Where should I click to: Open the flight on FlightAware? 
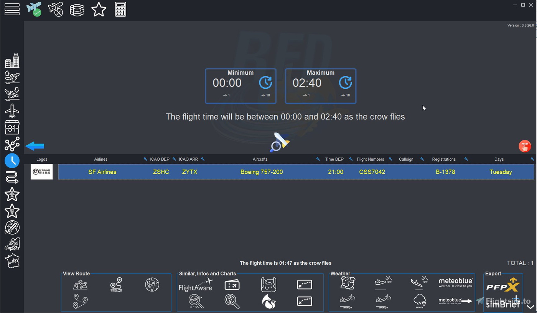[x=196, y=285]
